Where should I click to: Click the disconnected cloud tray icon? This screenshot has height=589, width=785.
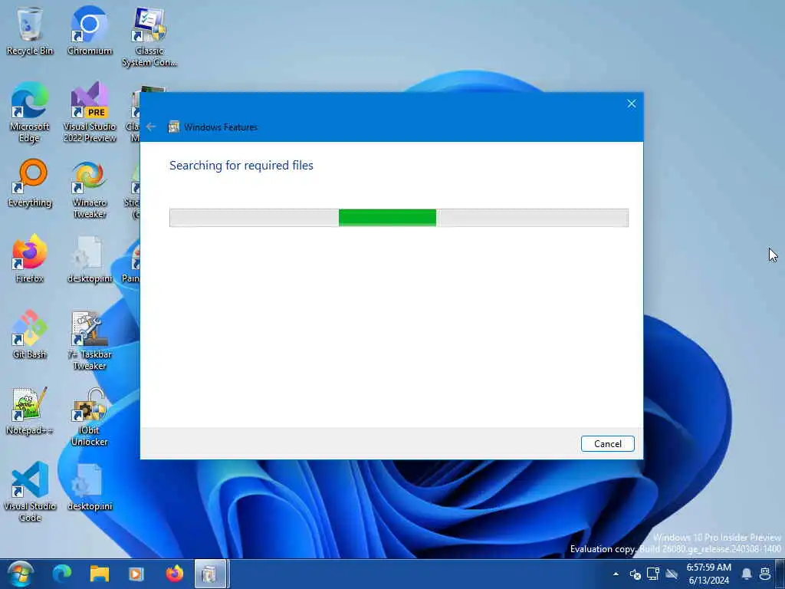[x=672, y=574]
